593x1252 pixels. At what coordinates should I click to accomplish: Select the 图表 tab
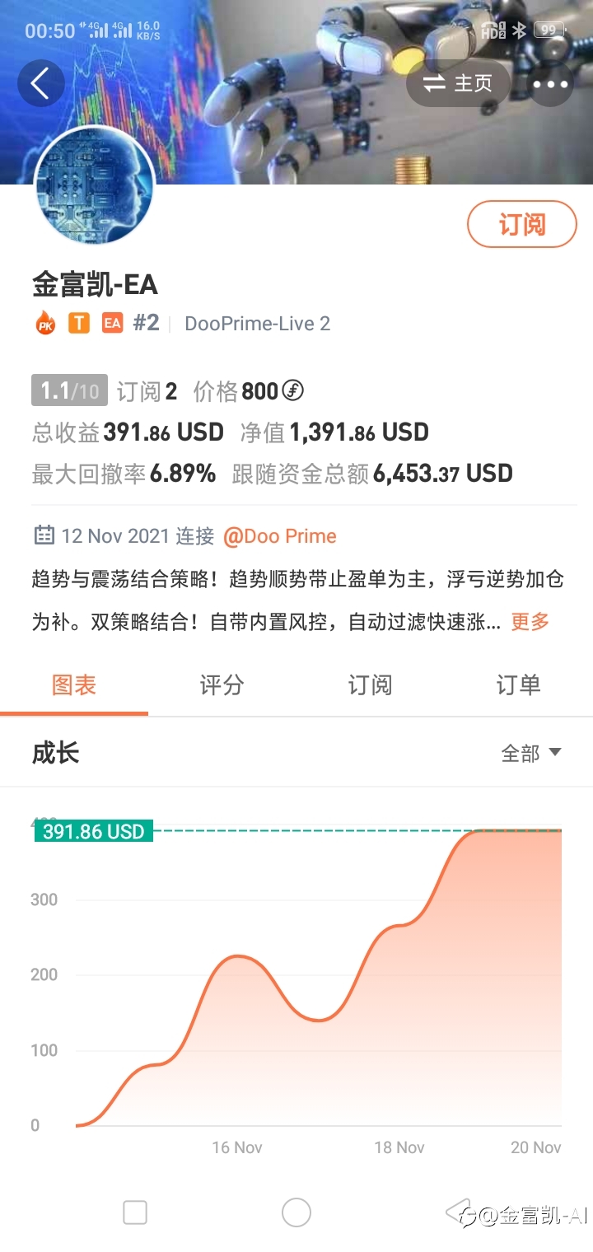click(x=74, y=684)
